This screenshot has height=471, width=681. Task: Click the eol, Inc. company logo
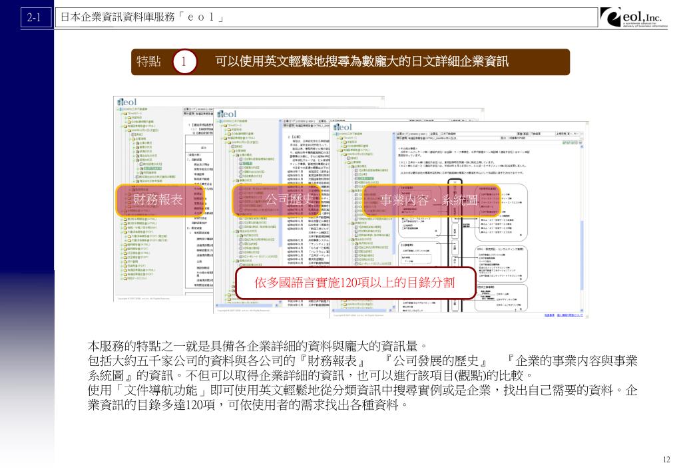pos(634,17)
